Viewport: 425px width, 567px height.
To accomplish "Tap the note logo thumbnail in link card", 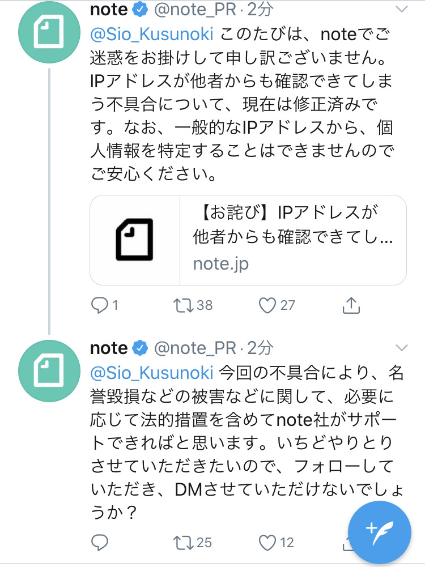I will 134,240.
